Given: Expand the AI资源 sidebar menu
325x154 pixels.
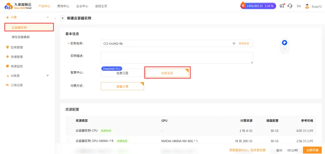Looking at the screenshot, I should tap(48, 75).
